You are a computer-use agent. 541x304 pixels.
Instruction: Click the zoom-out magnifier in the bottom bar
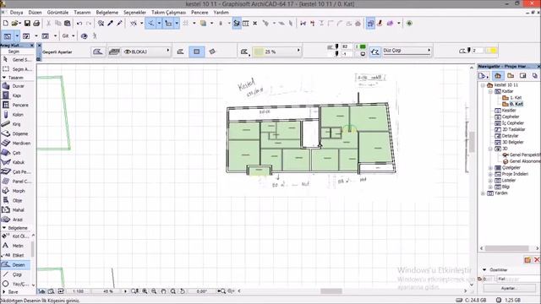tap(154, 291)
